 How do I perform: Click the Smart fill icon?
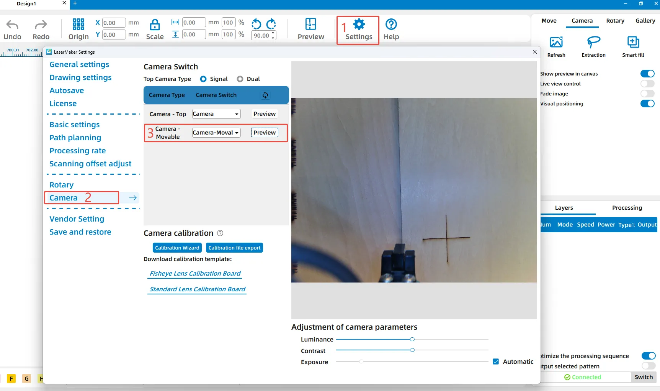[633, 42]
